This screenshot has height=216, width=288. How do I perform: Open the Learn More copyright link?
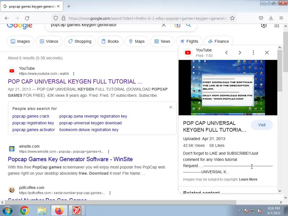coord(248,179)
